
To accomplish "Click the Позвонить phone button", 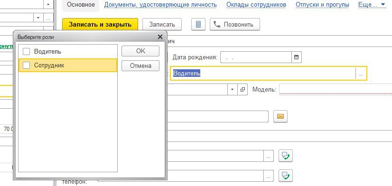I will point(235,25).
